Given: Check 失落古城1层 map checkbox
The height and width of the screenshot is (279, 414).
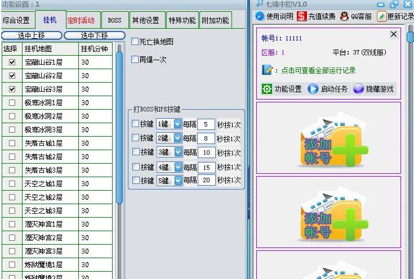Looking at the screenshot, I should click(12, 143).
